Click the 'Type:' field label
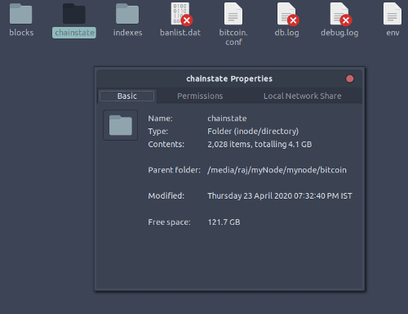The width and height of the screenshot is (408, 314). 158,132
